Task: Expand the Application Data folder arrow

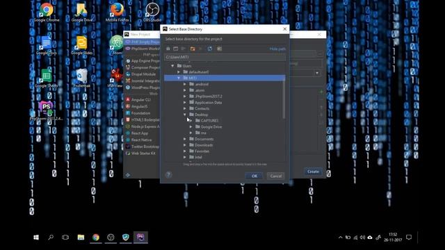Action: 185,102
